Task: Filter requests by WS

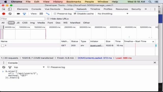Action: pyautogui.click(x=65, y=23)
